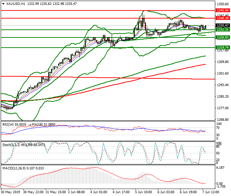Select the 1332.31 green support level label
Image resolution: width=231 pixels, height=196 pixels.
click(x=223, y=30)
